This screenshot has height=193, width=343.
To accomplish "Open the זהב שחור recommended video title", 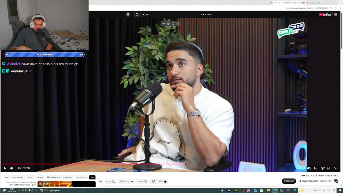I will [x=21, y=184].
